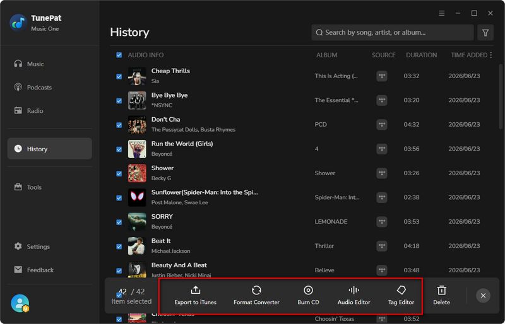Click the user profile avatar

tap(20, 303)
